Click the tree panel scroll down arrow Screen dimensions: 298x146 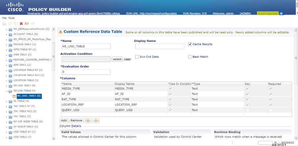53,139
